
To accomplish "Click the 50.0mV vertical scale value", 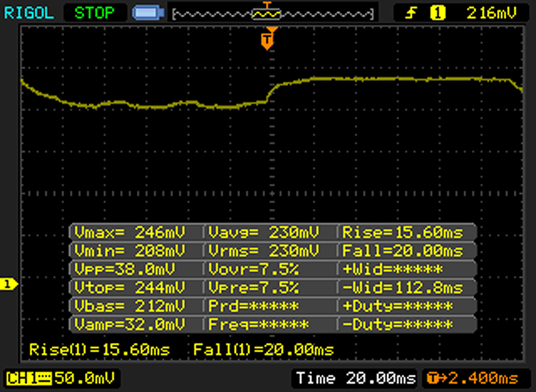I will [84, 379].
